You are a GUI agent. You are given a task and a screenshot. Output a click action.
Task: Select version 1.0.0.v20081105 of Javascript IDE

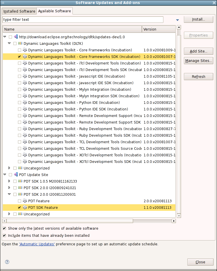159,76
